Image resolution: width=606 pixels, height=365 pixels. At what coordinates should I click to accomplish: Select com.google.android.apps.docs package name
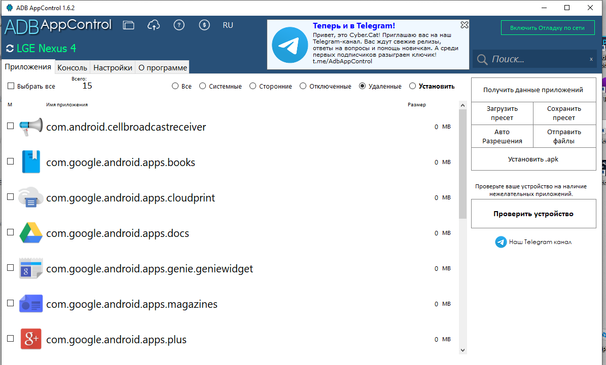pos(118,233)
